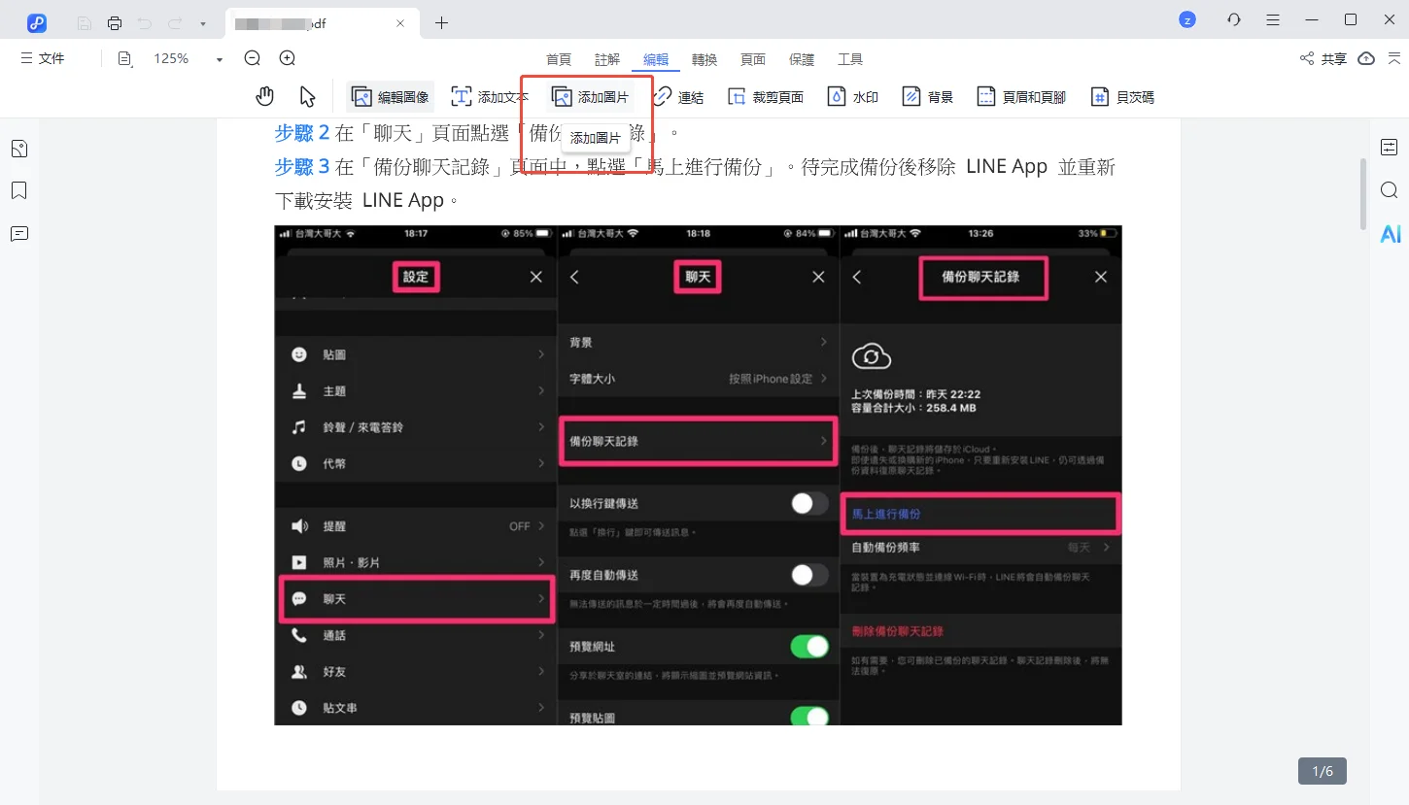Image resolution: width=1409 pixels, height=805 pixels.
Task: Close the open PDF document tab
Action: (399, 23)
